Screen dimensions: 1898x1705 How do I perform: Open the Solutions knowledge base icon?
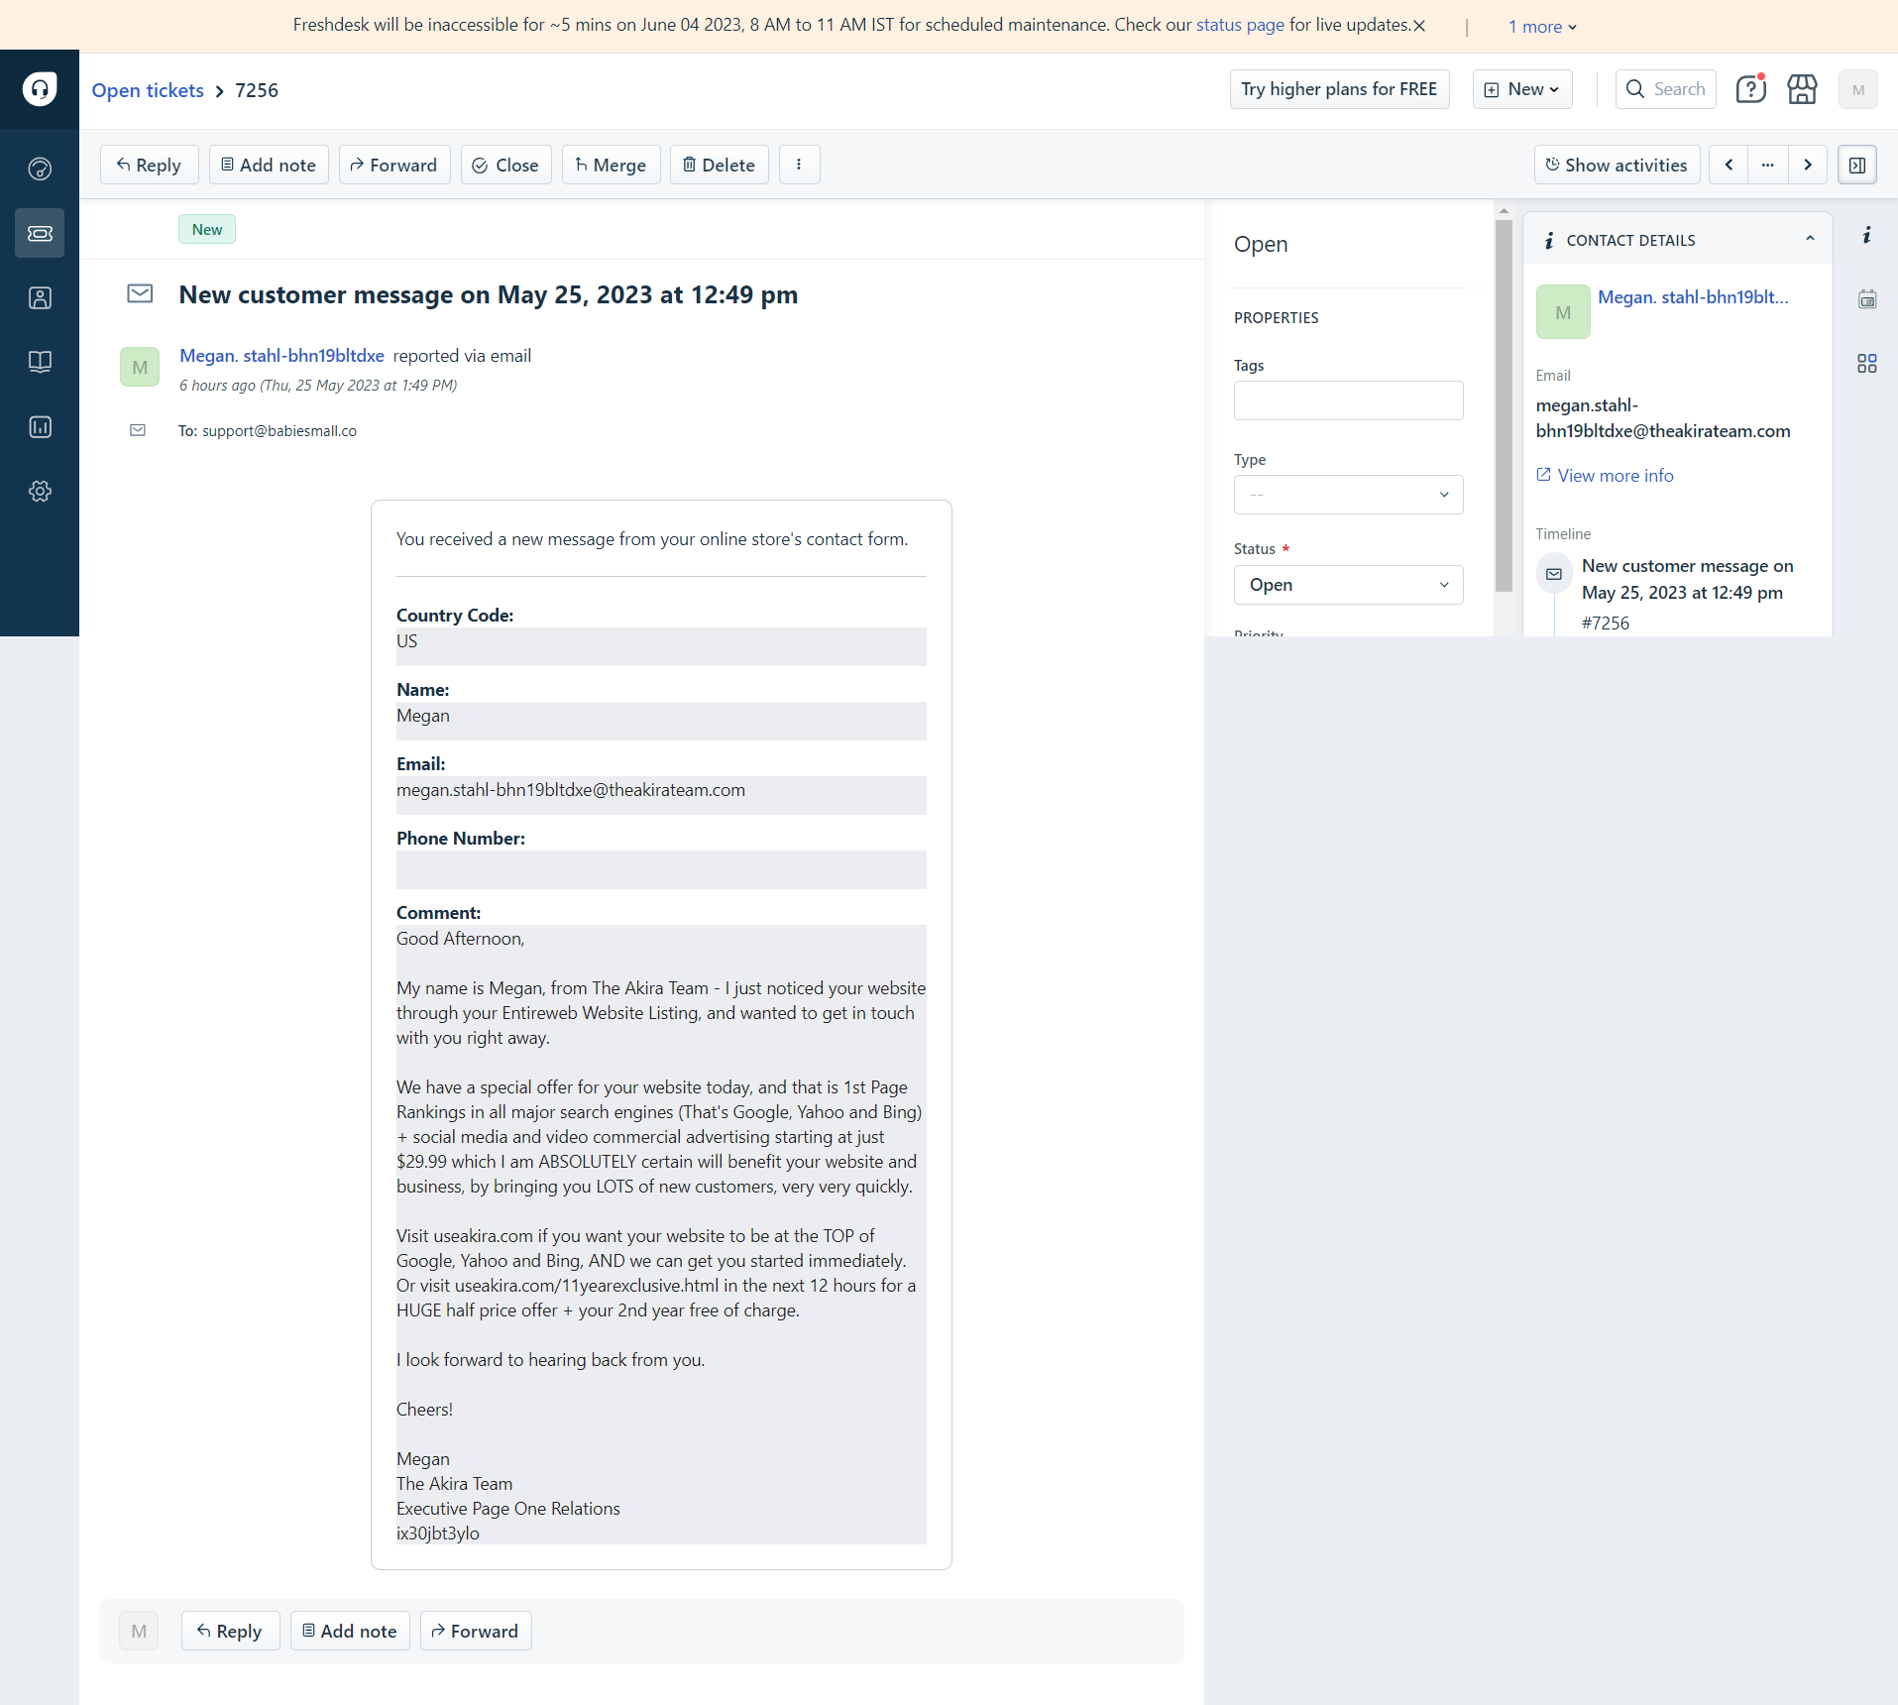click(40, 362)
